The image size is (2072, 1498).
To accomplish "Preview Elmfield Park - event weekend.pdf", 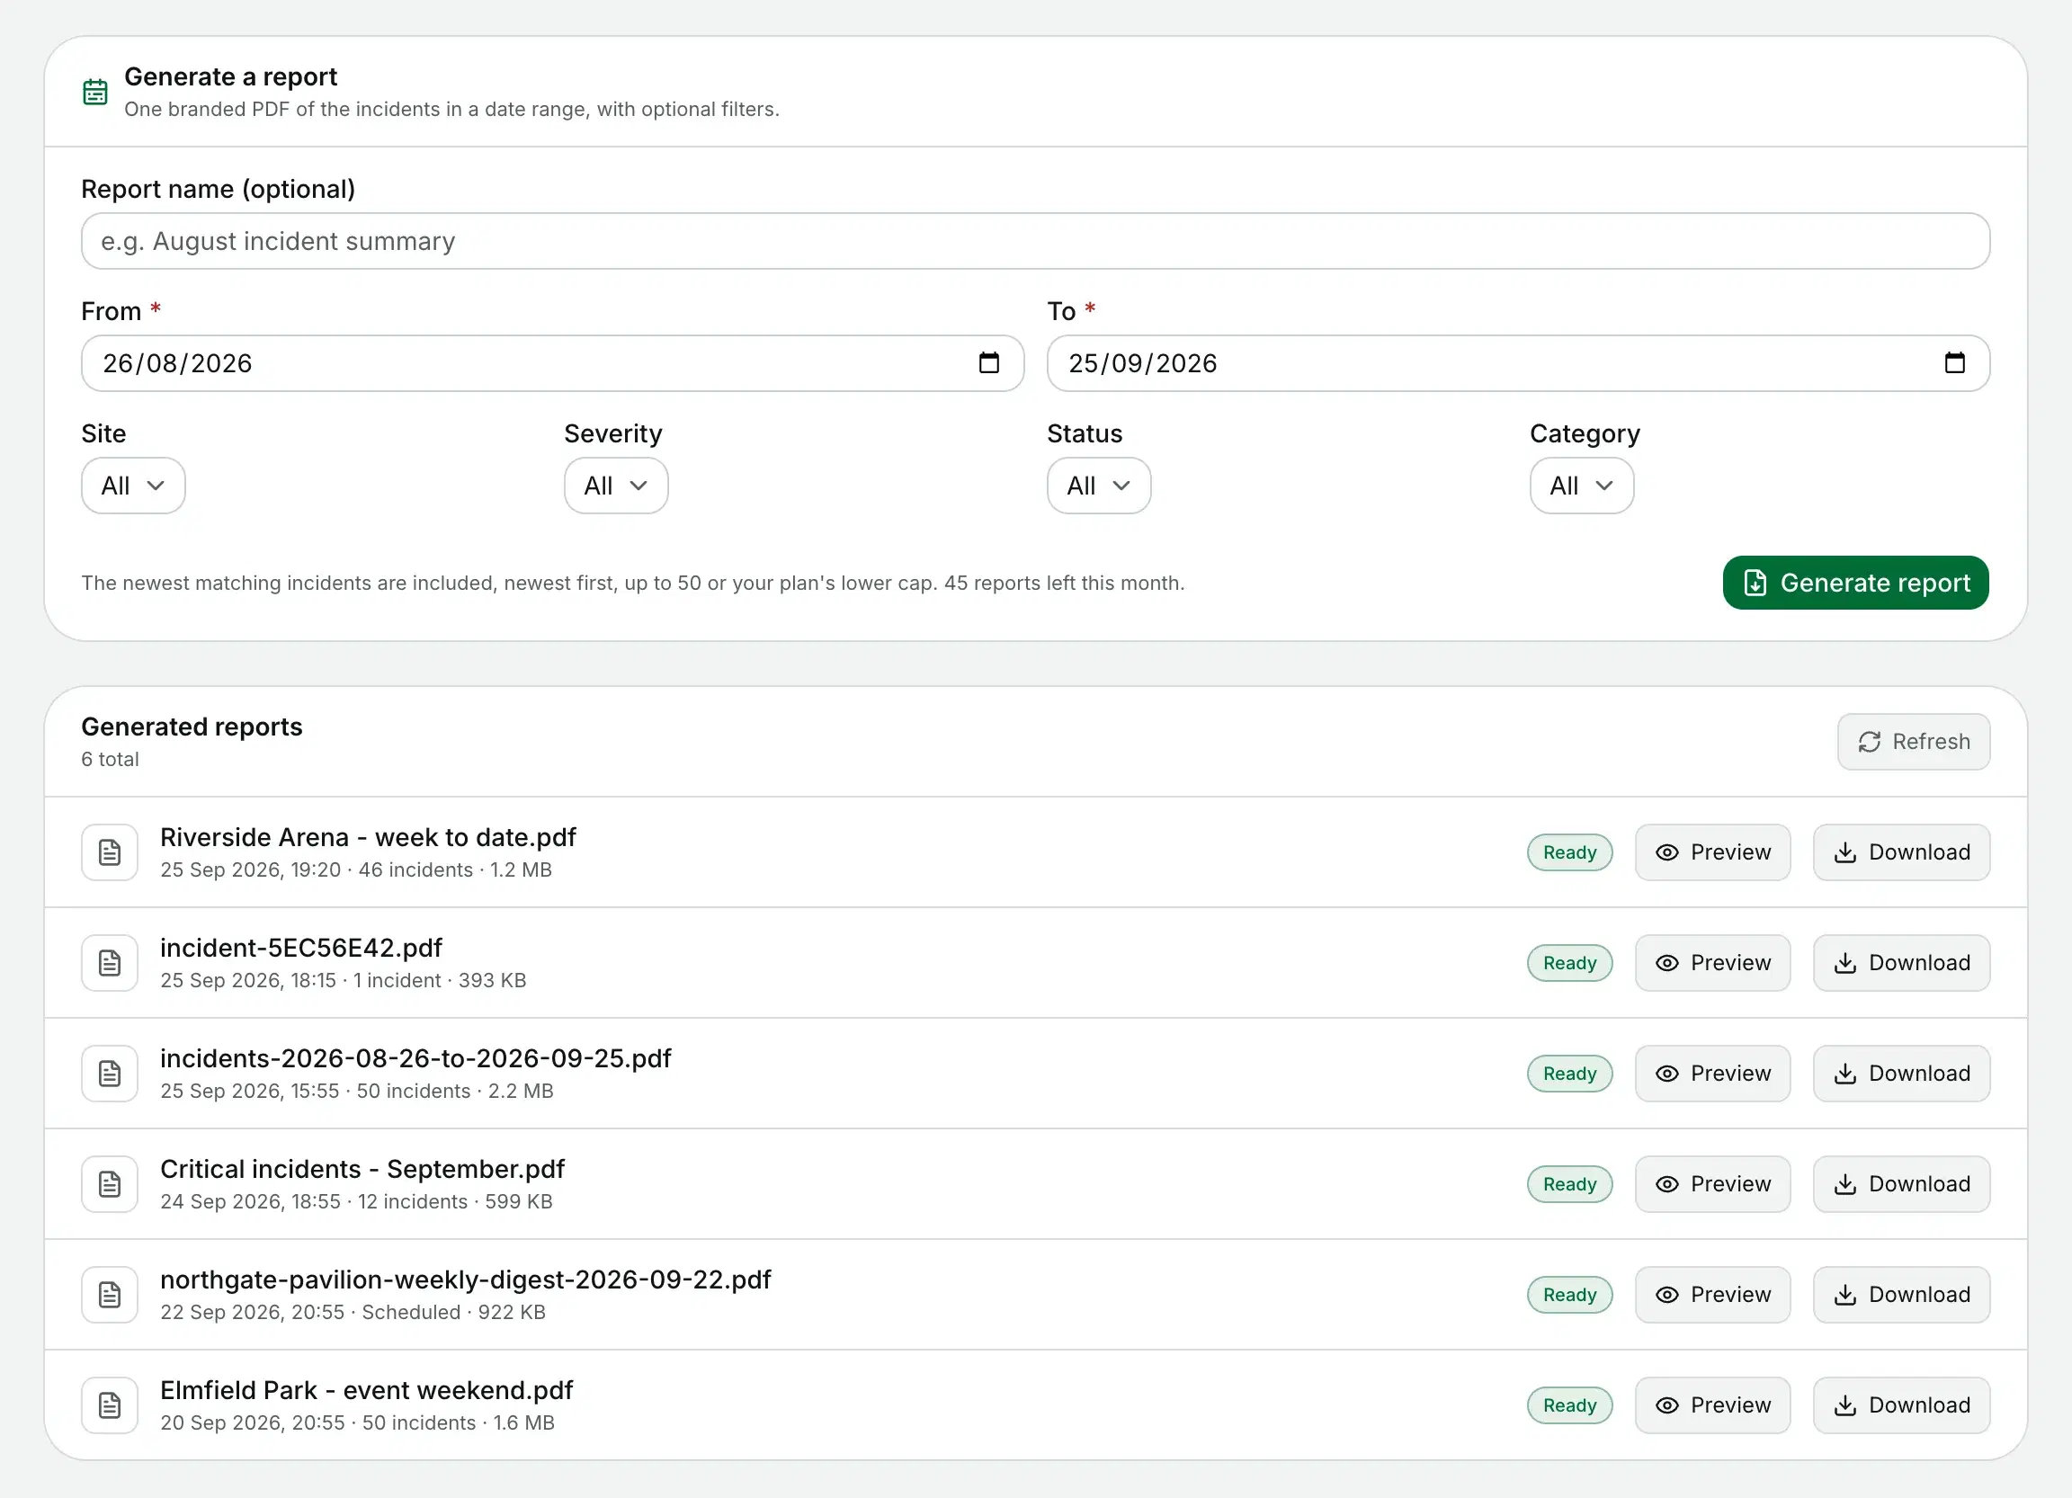I will click(x=1713, y=1404).
